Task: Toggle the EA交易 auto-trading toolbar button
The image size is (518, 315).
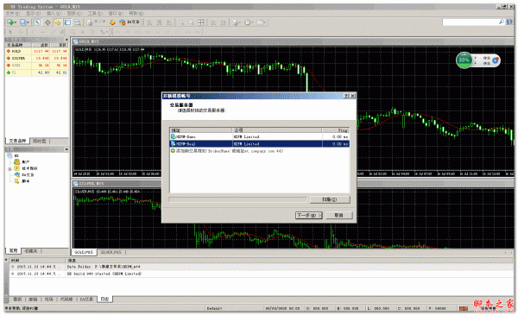Action: 129,22
